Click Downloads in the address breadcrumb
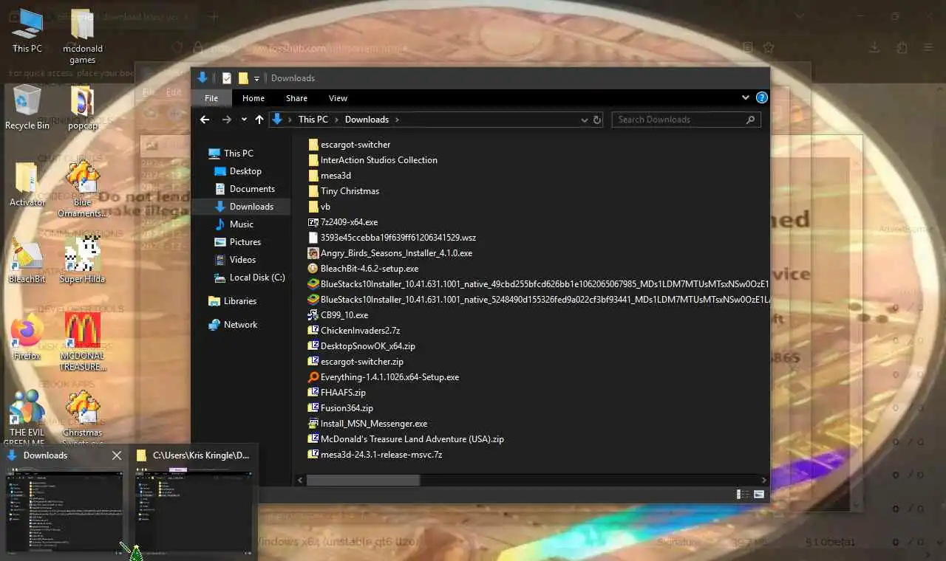946x561 pixels. click(367, 120)
